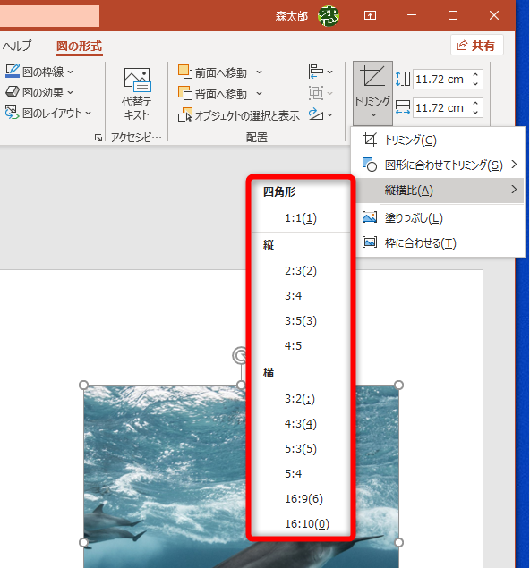Click the 代替テキスト alt text button
Screen dimensions: 530x568
[x=136, y=94]
